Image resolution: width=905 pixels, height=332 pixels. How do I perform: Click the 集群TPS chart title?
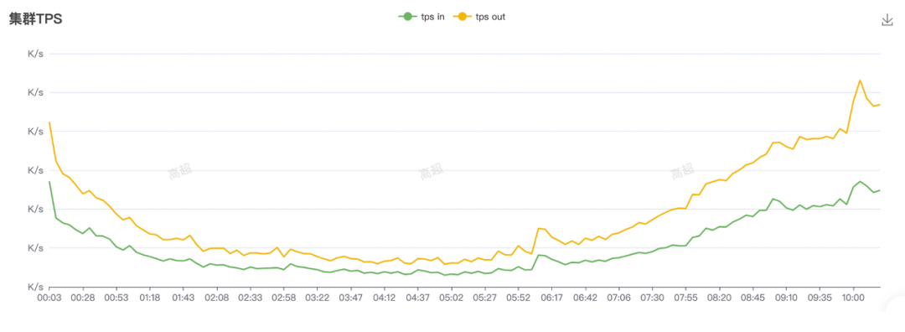click(35, 19)
